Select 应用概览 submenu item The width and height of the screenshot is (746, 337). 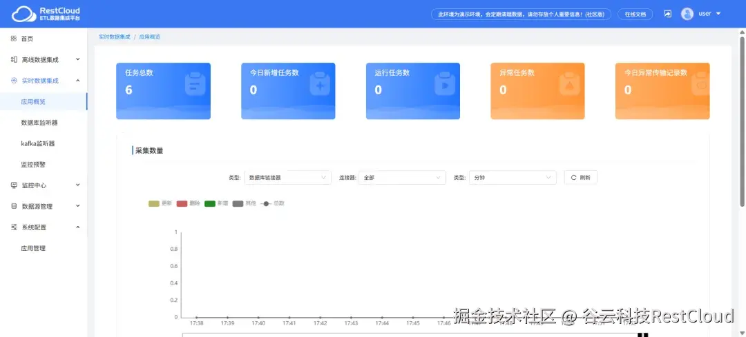[44, 101]
